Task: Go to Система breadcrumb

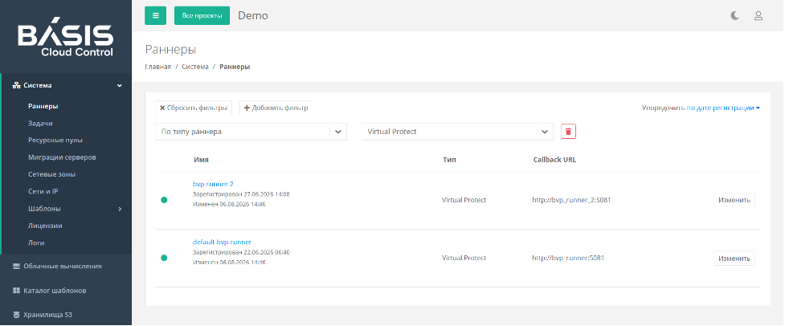Action: 195,67
